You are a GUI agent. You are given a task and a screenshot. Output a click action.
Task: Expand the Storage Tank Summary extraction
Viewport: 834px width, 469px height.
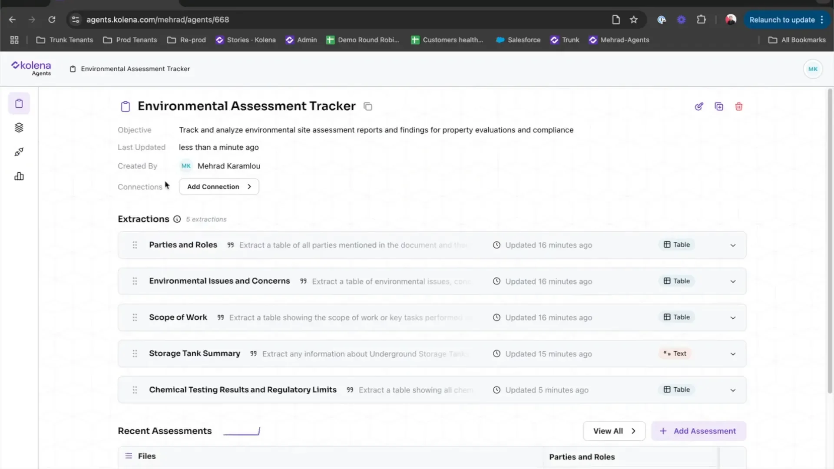(732, 353)
